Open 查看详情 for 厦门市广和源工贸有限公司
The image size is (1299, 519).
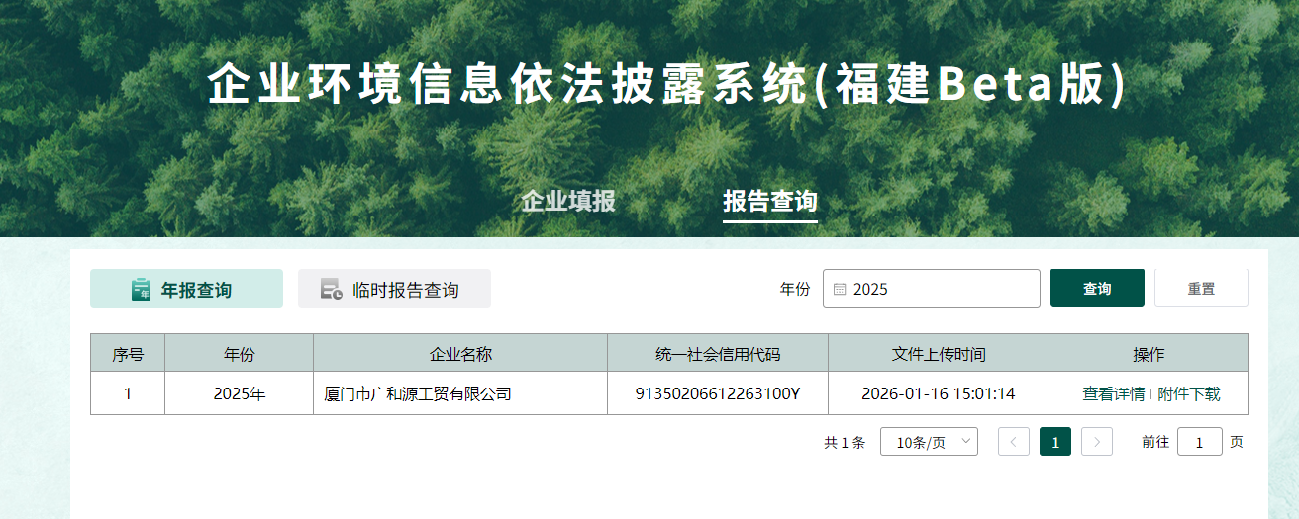[x=1113, y=393]
